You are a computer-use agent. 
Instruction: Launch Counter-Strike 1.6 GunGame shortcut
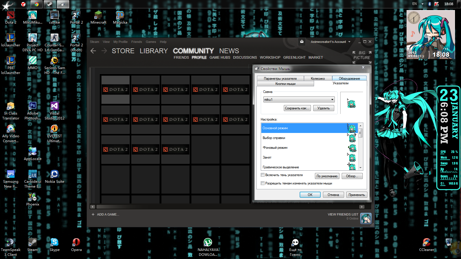[54, 42]
